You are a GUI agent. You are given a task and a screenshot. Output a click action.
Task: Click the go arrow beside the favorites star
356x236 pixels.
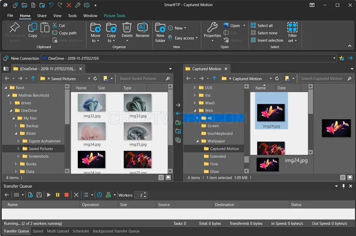350,58
